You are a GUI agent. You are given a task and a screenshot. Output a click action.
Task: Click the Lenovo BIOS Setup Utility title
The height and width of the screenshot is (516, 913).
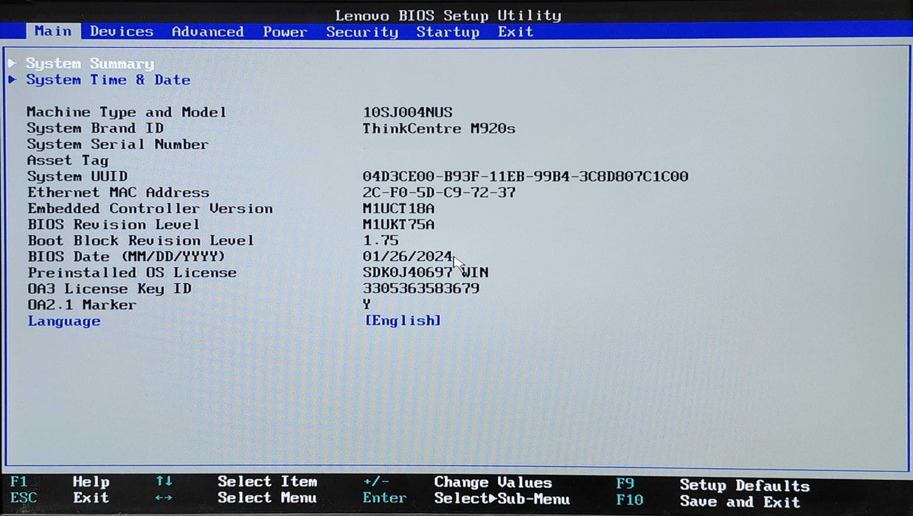click(448, 15)
